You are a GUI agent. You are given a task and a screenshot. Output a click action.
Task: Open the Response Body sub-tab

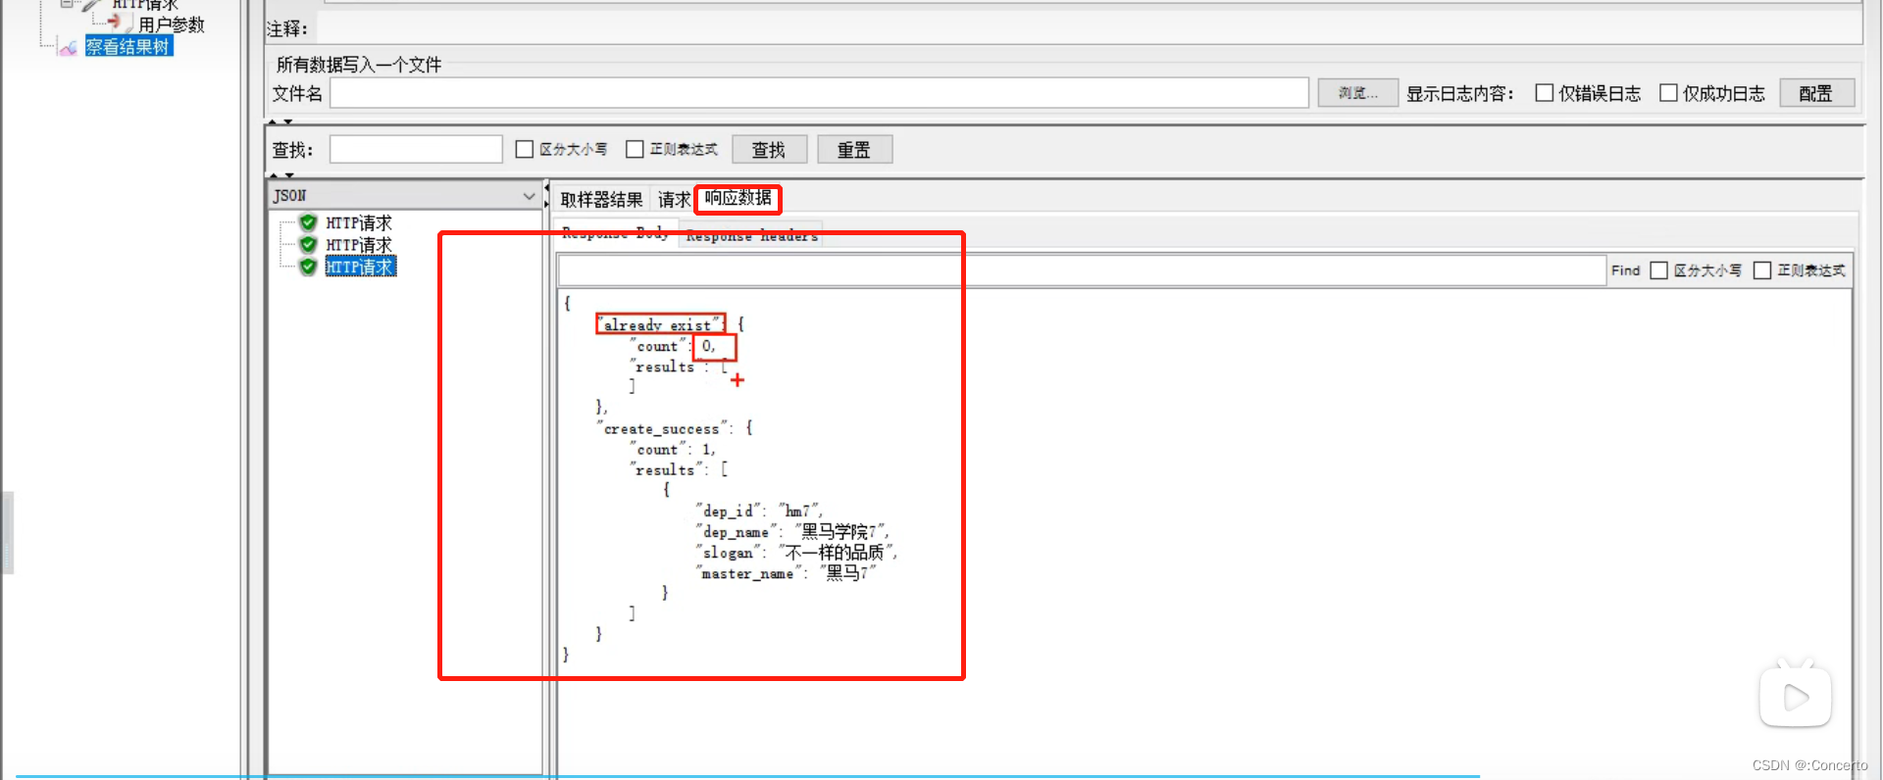tap(615, 234)
